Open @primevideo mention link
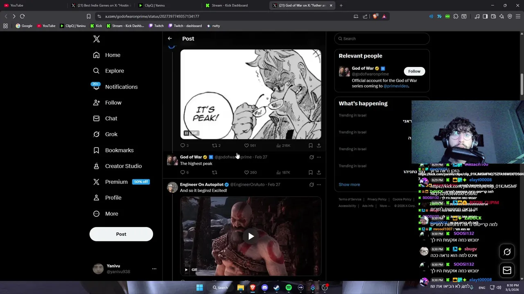The image size is (524, 294). coord(396,86)
